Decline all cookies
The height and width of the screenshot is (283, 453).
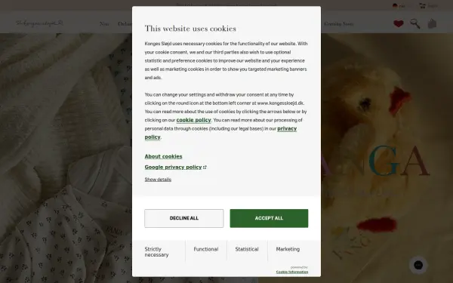[184, 218]
